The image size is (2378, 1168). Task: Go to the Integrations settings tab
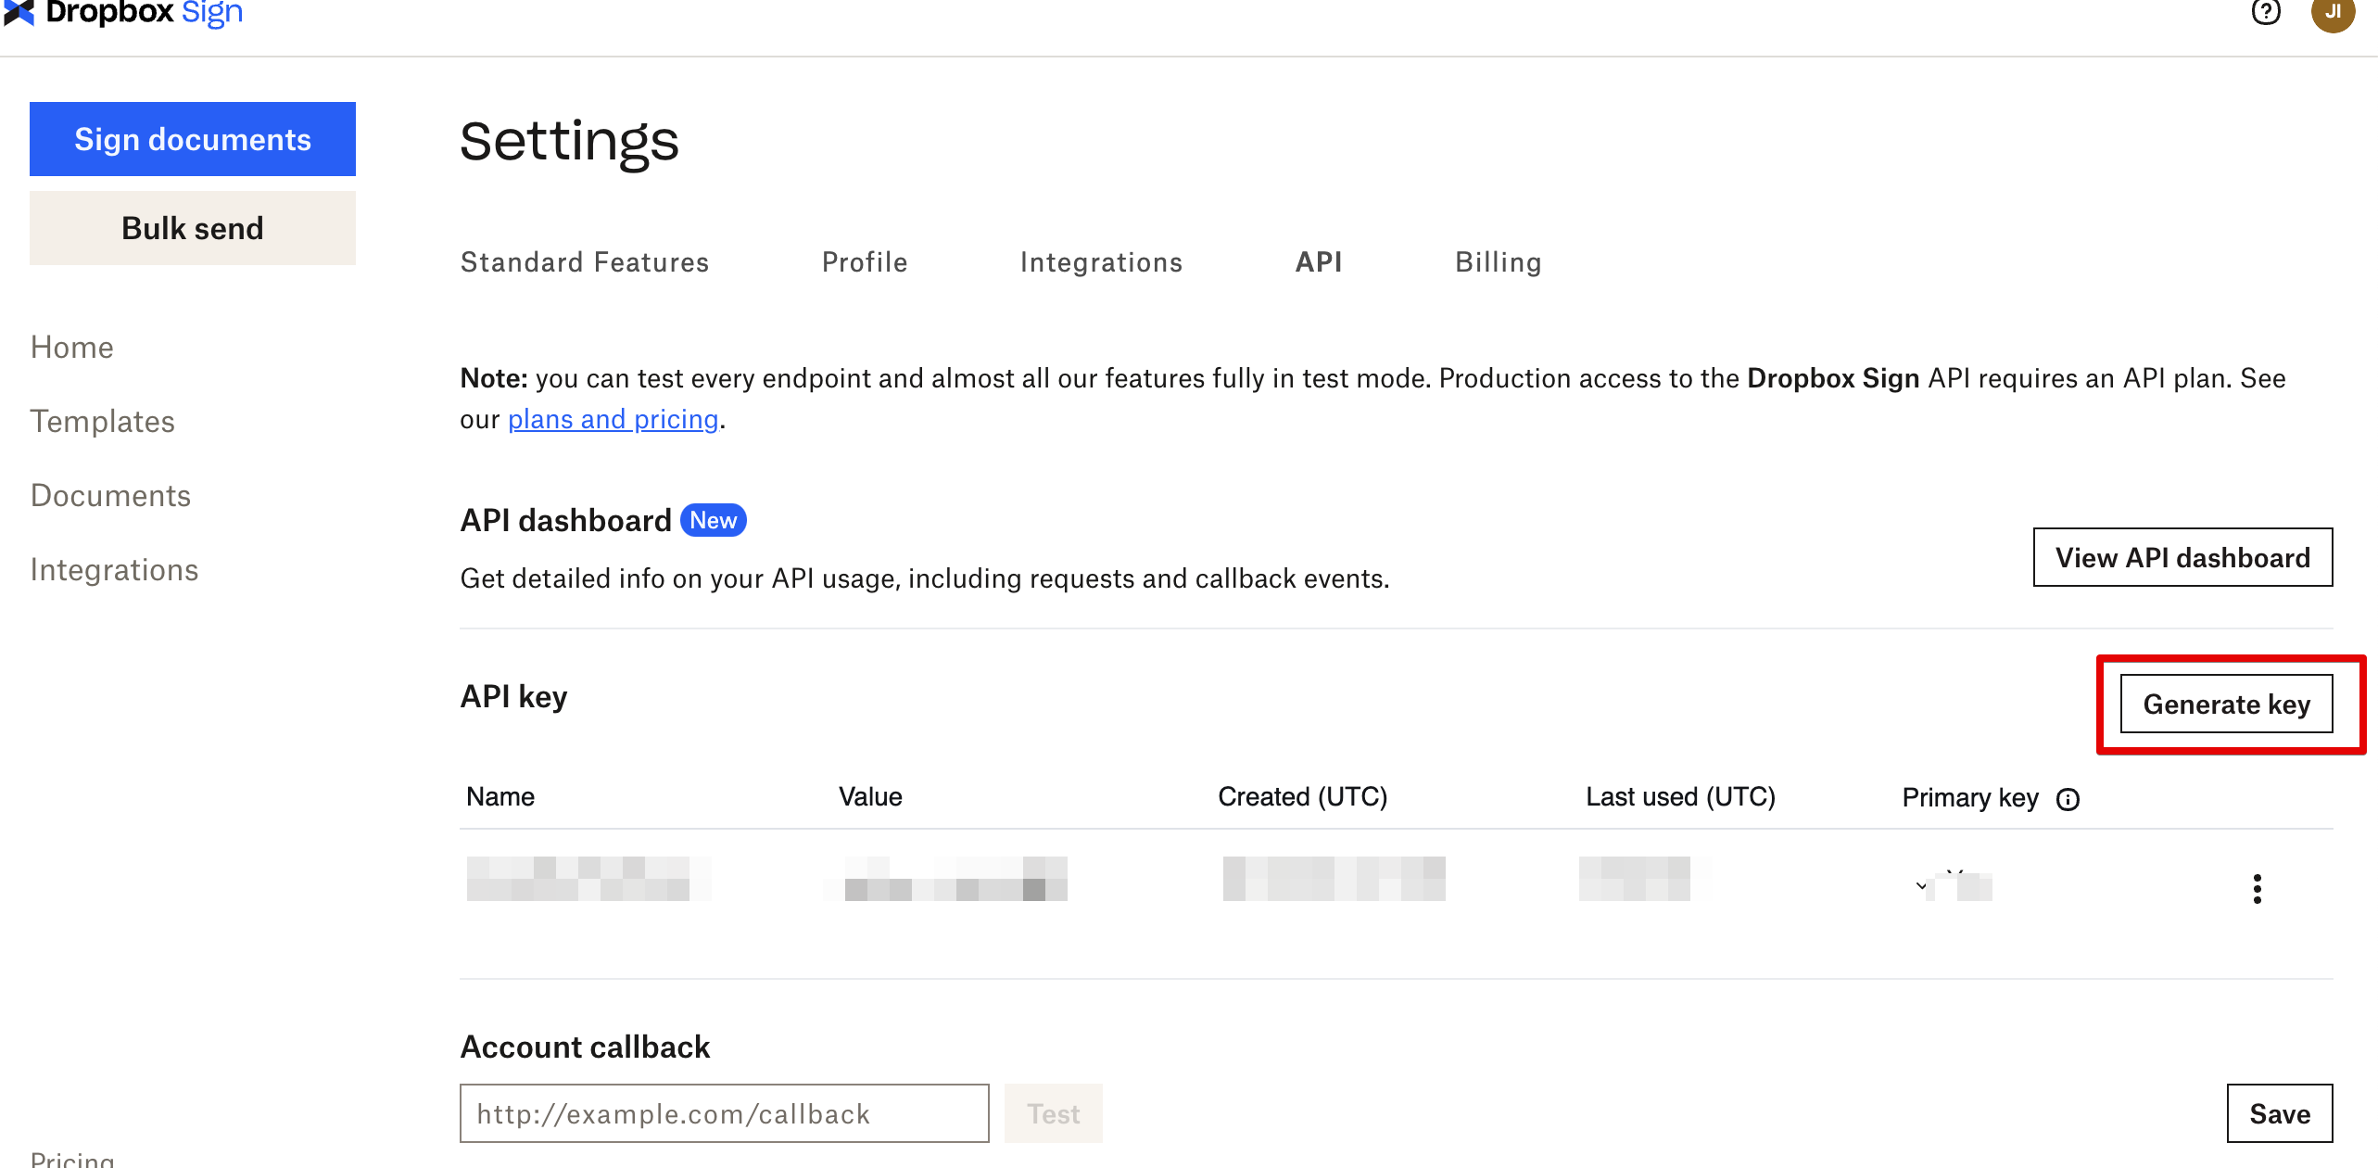(x=1101, y=262)
